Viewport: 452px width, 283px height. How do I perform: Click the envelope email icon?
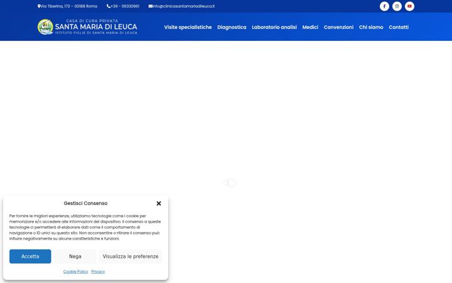pos(151,6)
